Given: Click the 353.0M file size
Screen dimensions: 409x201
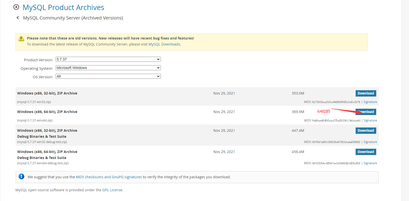Looking at the screenshot, I should click(x=298, y=93).
